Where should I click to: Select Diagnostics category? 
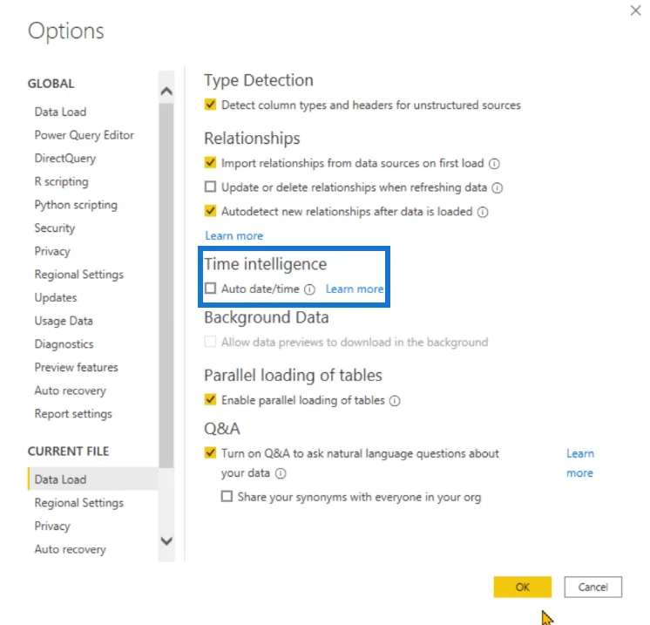point(64,344)
